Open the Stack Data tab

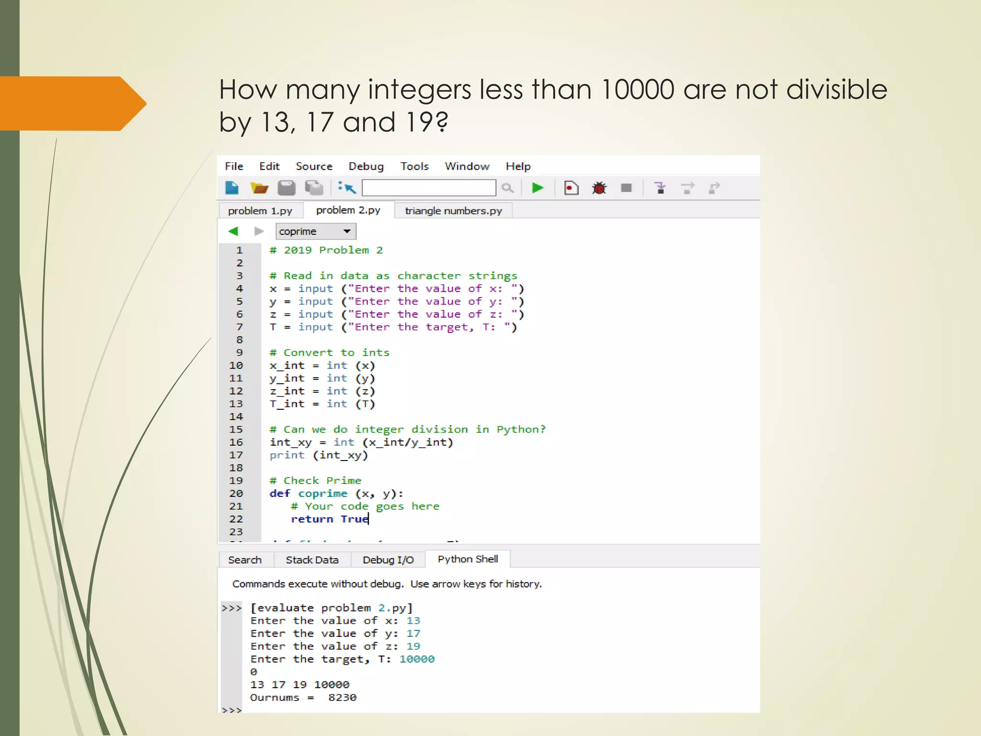pos(312,560)
